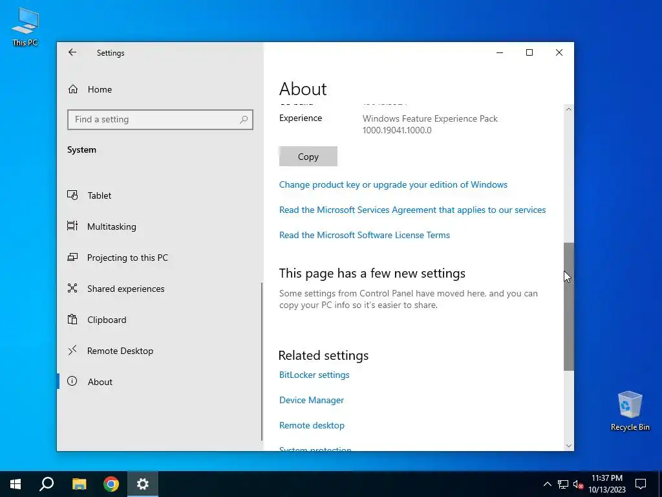Click the Shared experiences icon
The height and width of the screenshot is (497, 662).
[x=72, y=288]
